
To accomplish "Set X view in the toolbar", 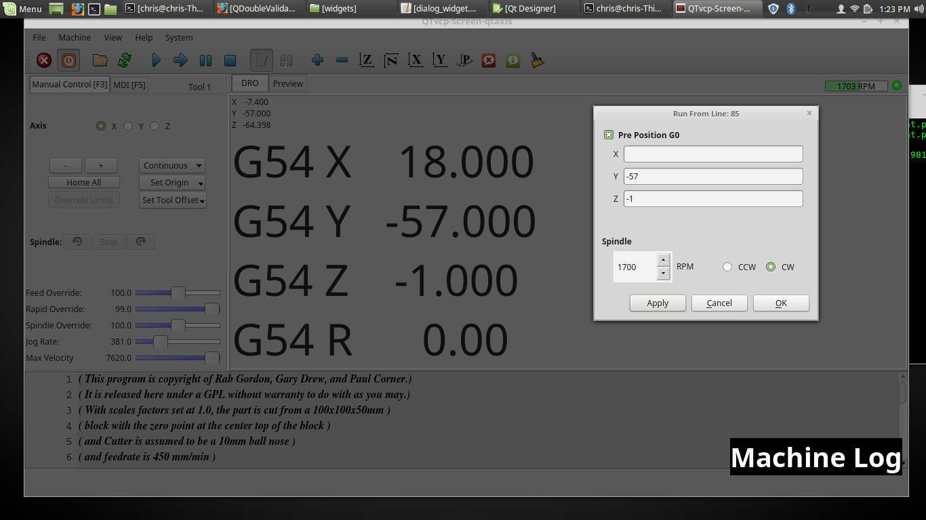I will coord(416,60).
